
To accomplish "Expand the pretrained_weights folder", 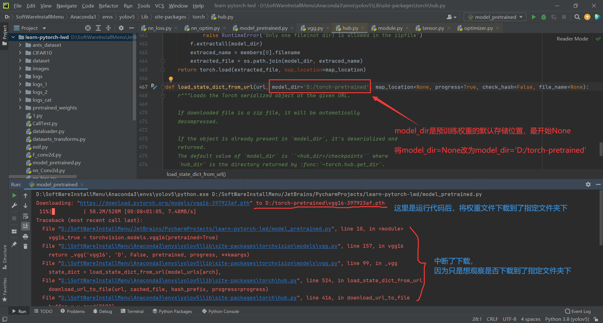I will click(x=20, y=108).
